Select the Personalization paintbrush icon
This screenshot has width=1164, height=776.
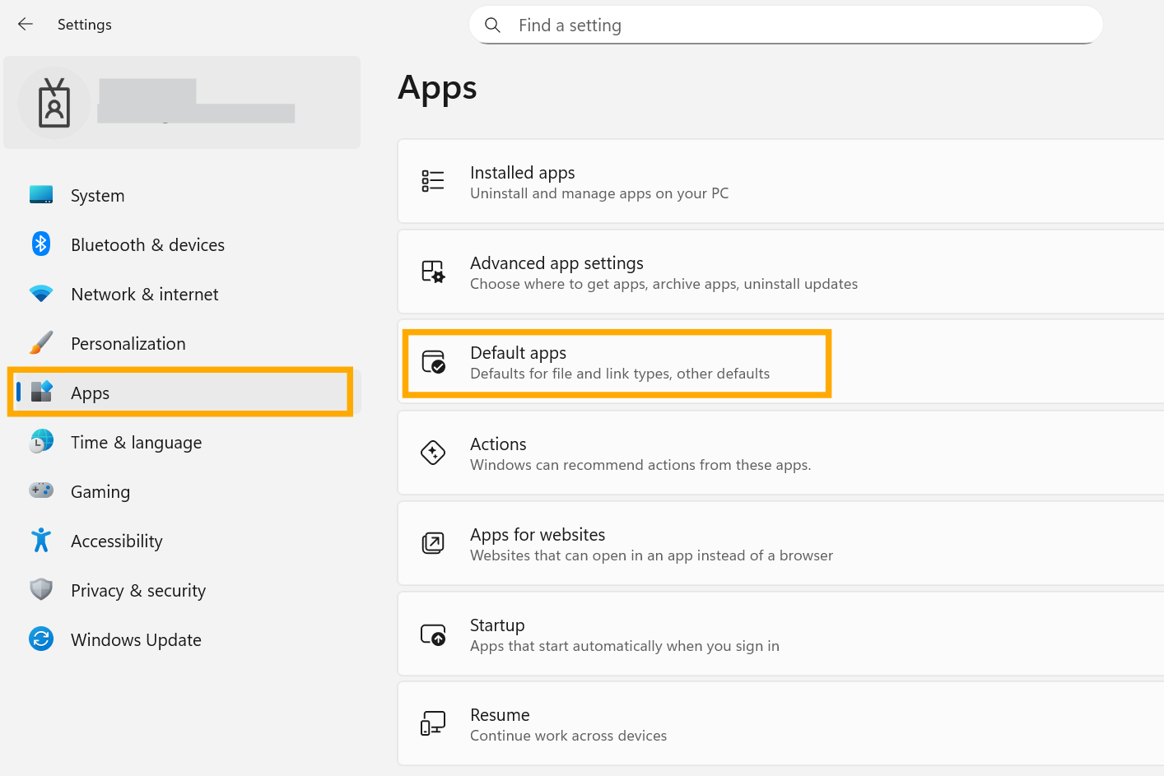pos(41,343)
